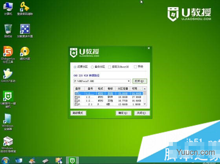The height and width of the screenshot is (164, 220).
Task: Confirm with the 确定 button
Action: 123,113
